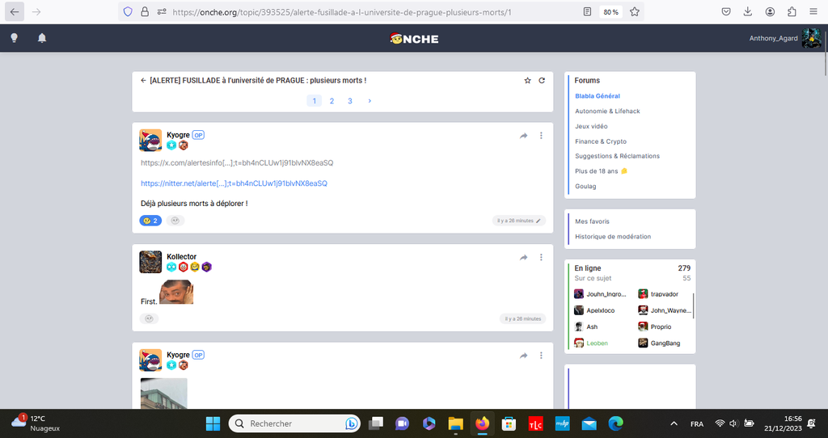828x438 pixels.
Task: Click the ONCHE logo
Action: [413, 38]
